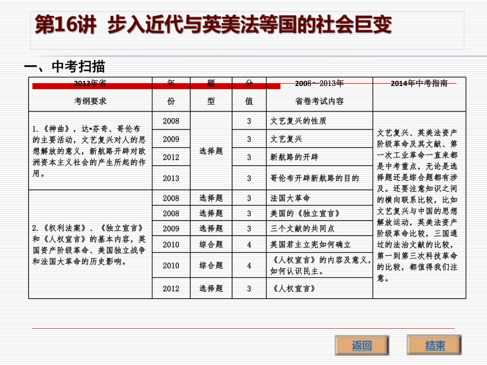Click the 考纲要求 header cell
Image resolution: width=487 pixels, height=365 pixels.
pyautogui.click(x=90, y=95)
